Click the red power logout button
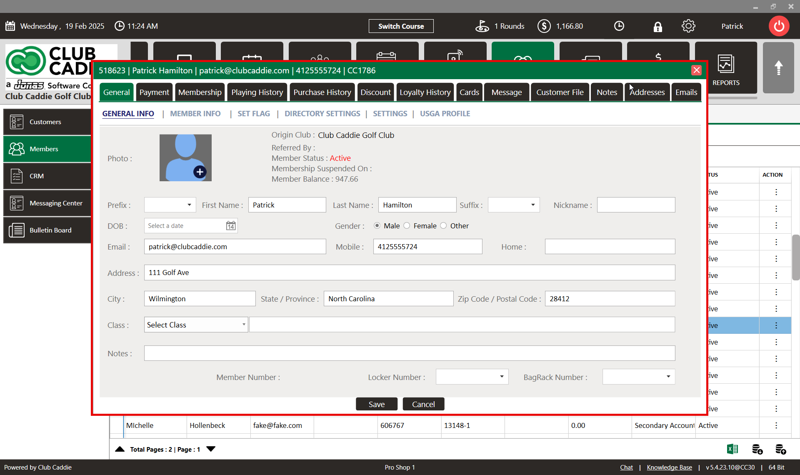Image resolution: width=800 pixels, height=475 pixels. click(x=779, y=26)
